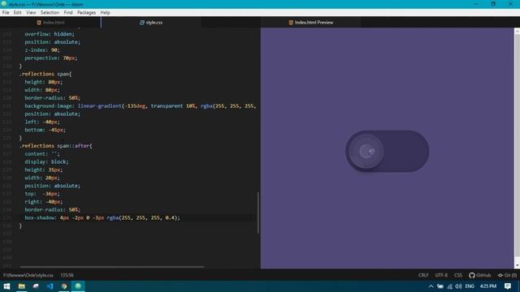This screenshot has width=520, height=292.
Task: Open the volume control in tray
Action: click(x=458, y=286)
